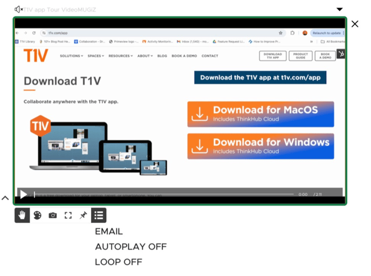Expand the SPACES menu

[x=96, y=56]
